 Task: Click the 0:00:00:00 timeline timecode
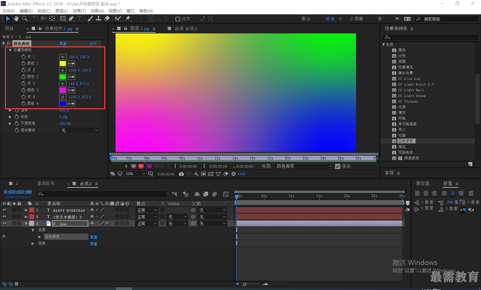[18, 192]
